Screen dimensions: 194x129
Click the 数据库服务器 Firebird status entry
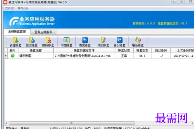(x=127, y=128)
